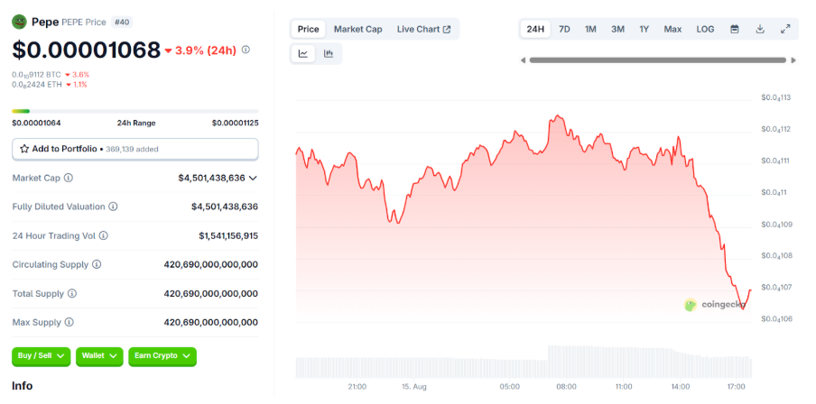This screenshot has height=404, width=816.
Task: Click the right arrow of the chart scrollbar
Action: coord(793,60)
